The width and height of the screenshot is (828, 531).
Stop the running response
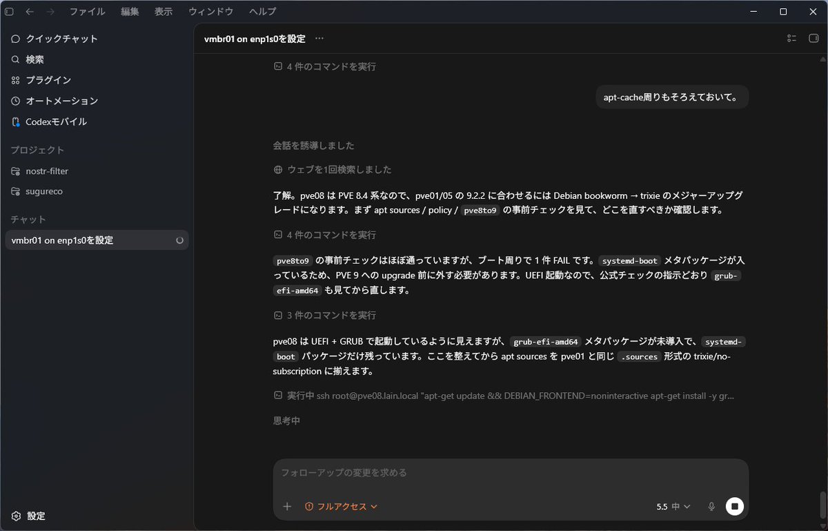pyautogui.click(x=735, y=507)
